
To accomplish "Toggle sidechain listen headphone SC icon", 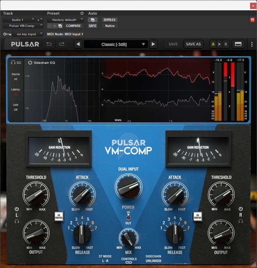I will coord(13,63).
